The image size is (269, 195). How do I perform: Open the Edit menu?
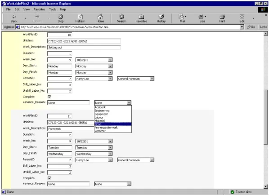(x=17, y=9)
